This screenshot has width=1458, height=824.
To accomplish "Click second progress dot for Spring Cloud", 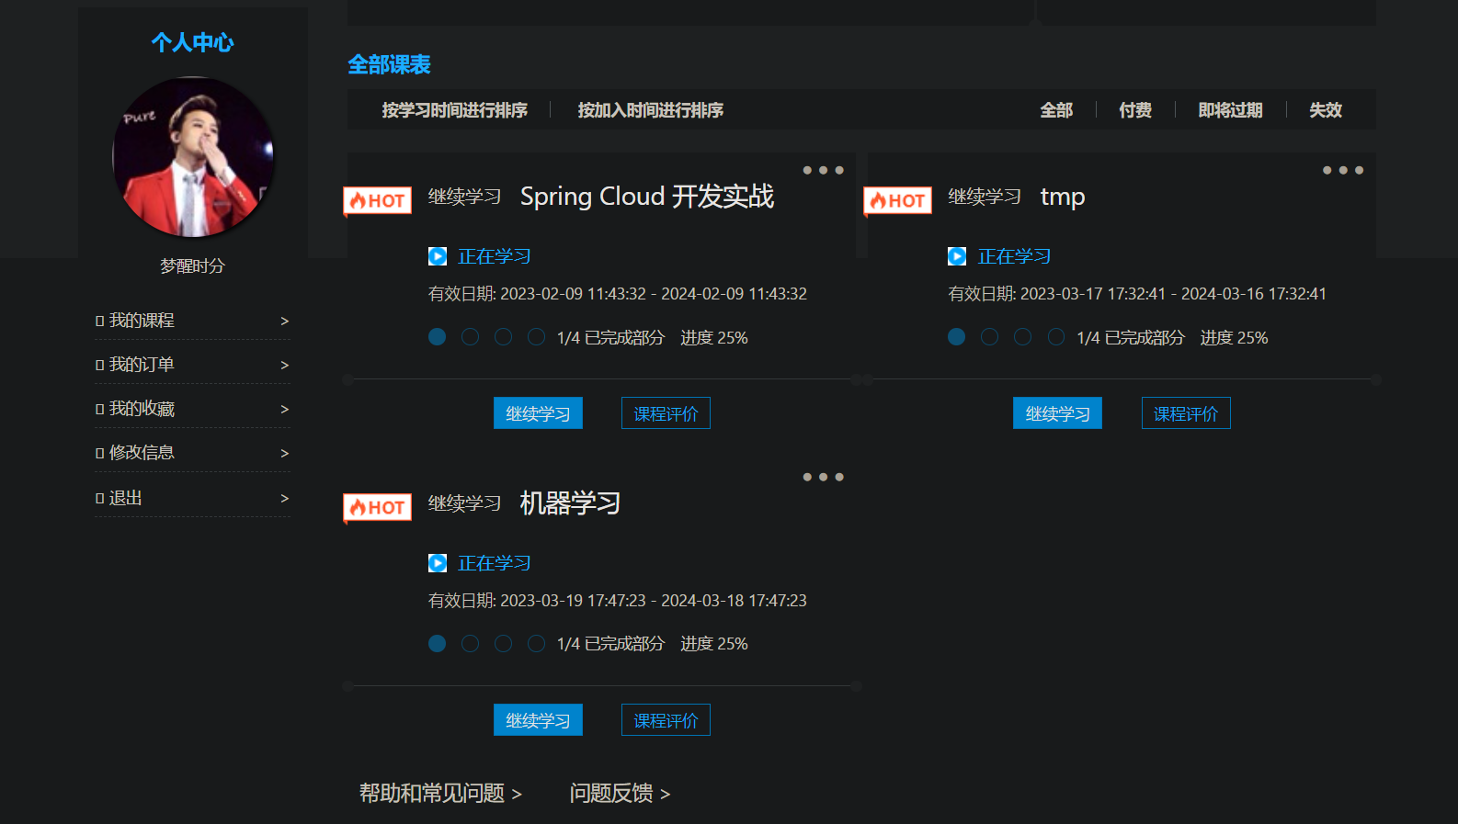I will click(x=471, y=337).
